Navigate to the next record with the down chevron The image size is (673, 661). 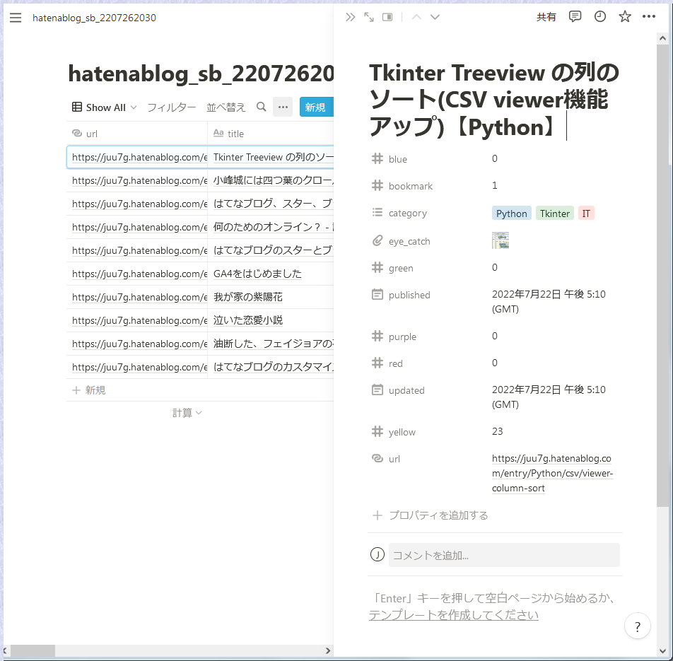click(434, 16)
